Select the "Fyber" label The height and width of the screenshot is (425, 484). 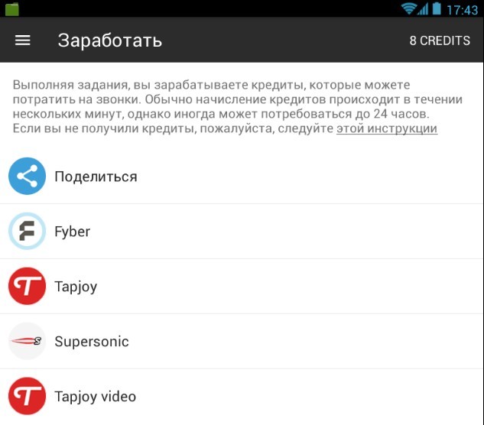[x=72, y=232]
